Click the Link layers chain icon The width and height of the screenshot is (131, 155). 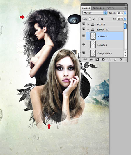pos(85,59)
